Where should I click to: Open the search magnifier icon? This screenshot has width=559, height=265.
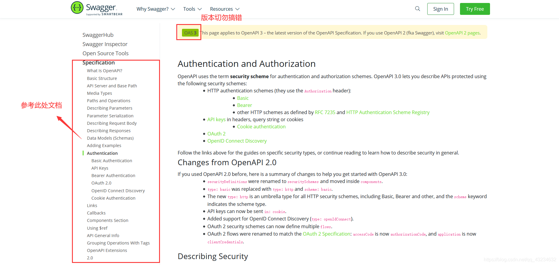[418, 9]
